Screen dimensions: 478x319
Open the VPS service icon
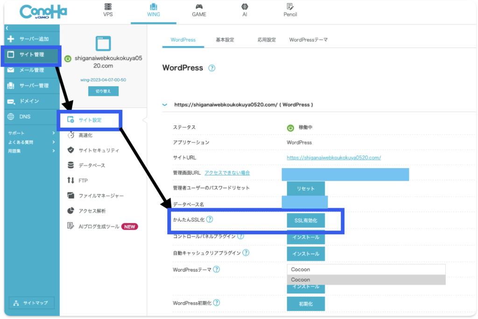tap(108, 7)
